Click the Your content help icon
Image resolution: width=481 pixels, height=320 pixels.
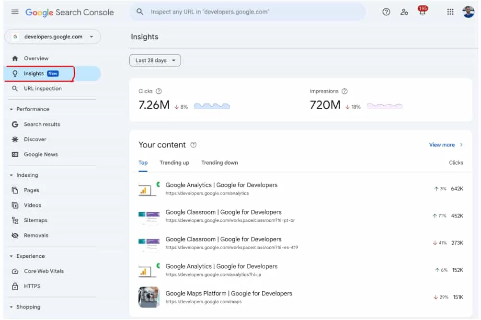(193, 145)
